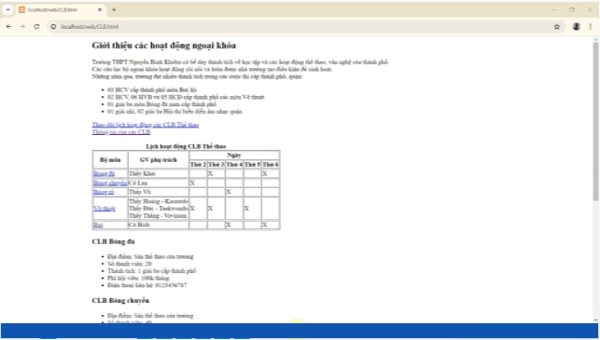Image resolution: width=600 pixels, height=340 pixels.
Task: Click the X under Thứ 3 for Bóng đá
Action: pyautogui.click(x=211, y=174)
